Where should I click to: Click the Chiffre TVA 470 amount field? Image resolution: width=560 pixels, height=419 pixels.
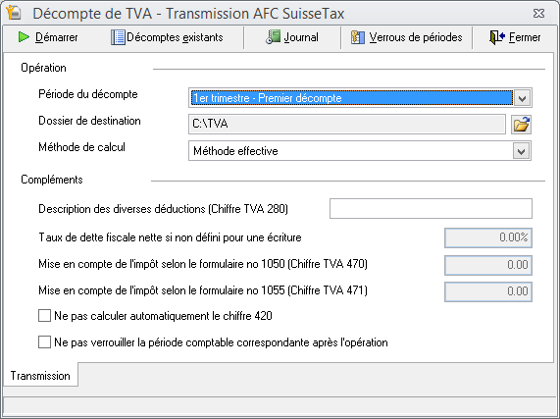pos(488,265)
